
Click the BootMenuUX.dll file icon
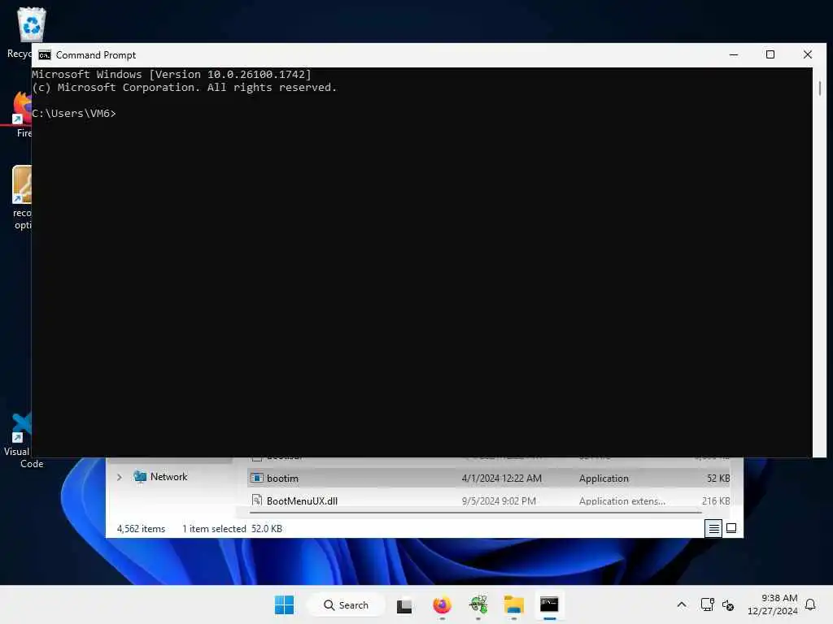(257, 500)
